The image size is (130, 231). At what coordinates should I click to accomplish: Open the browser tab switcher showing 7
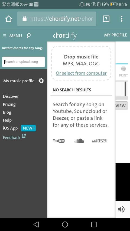pyautogui.click(x=106, y=19)
